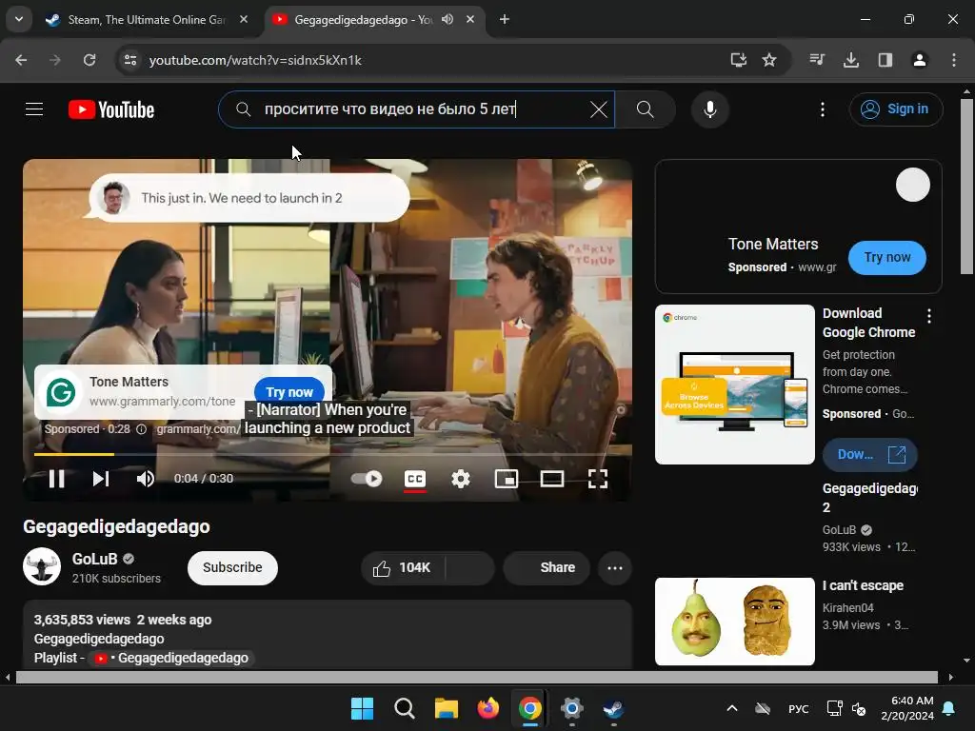Open GoLuB channel avatar

[42, 566]
